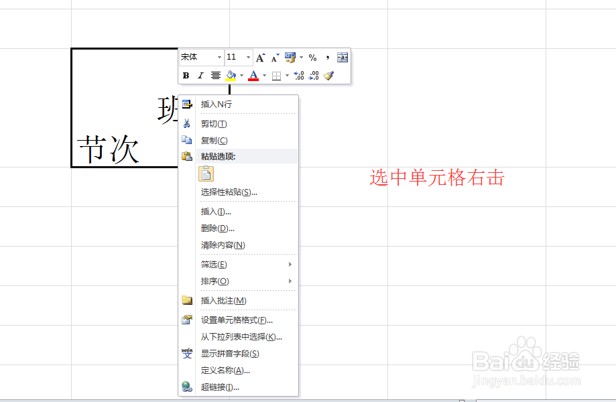The image size is (616, 402).
Task: Click the Paste option clipboard button
Action: click(x=206, y=174)
